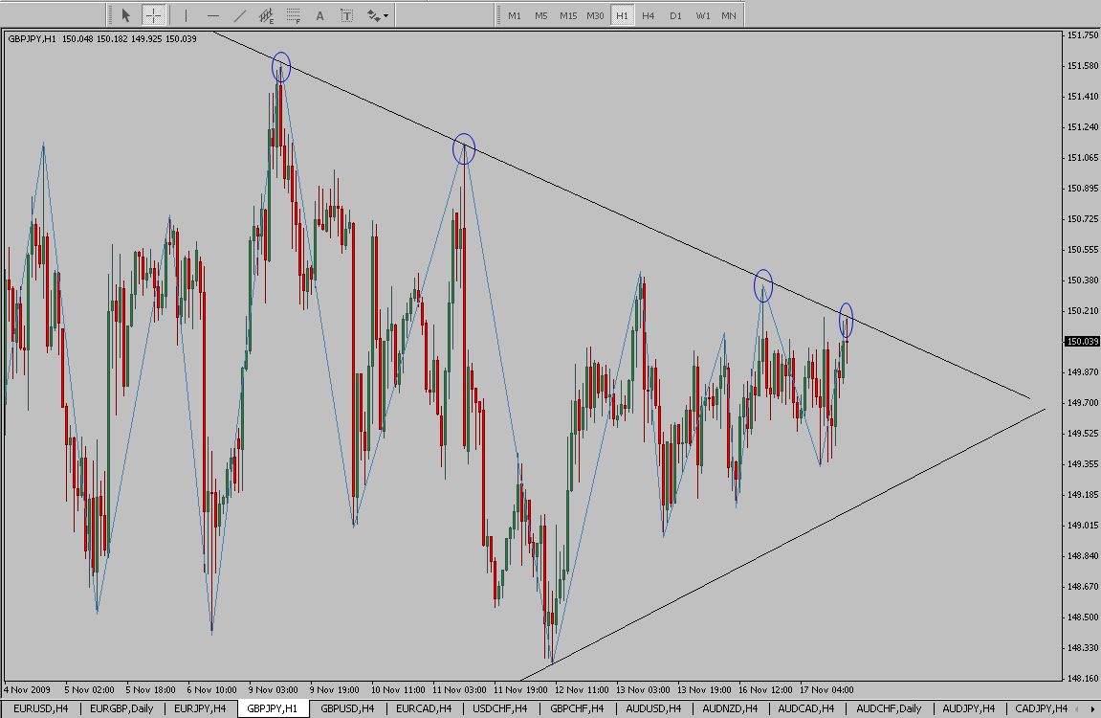Select MN monthly timeframe
1101x718 pixels.
click(x=729, y=15)
